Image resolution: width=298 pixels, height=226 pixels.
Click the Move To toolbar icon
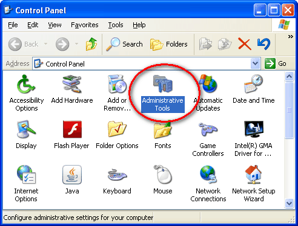tap(205, 44)
